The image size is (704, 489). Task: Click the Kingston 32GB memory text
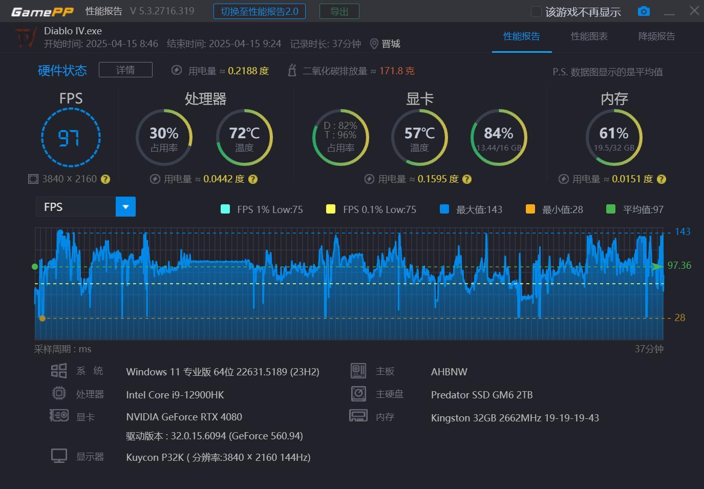coord(515,418)
